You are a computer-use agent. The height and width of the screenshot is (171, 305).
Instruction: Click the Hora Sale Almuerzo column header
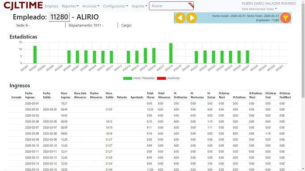(x=80, y=95)
